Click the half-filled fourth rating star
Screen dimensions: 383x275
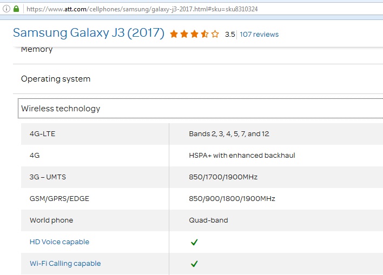click(205, 34)
